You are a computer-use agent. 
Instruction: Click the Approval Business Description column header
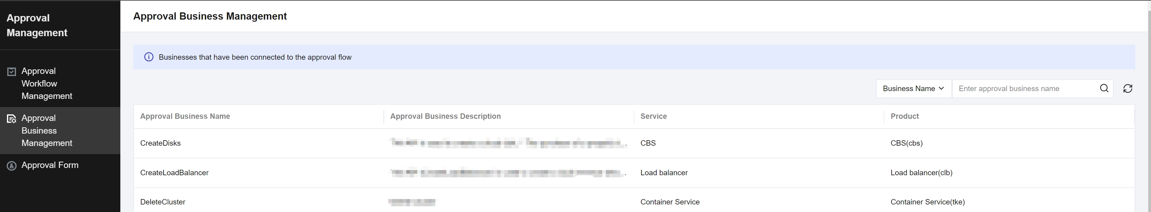(445, 116)
